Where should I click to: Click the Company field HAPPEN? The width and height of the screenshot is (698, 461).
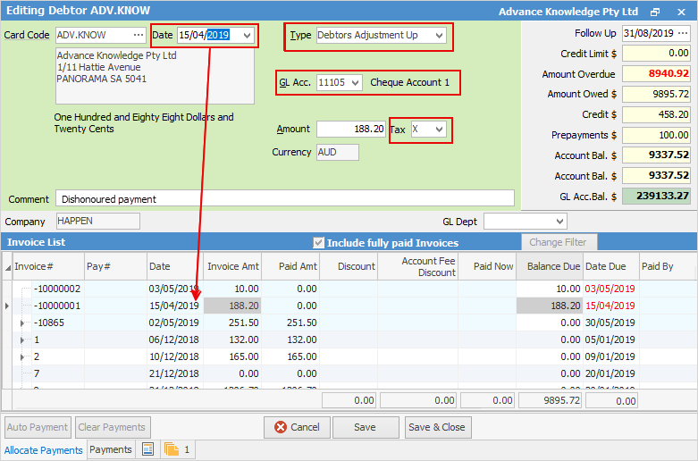98,222
